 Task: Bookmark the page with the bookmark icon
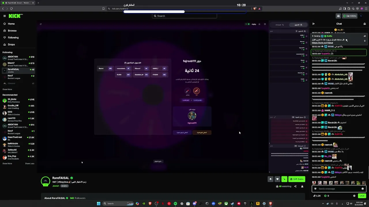click(x=103, y=9)
